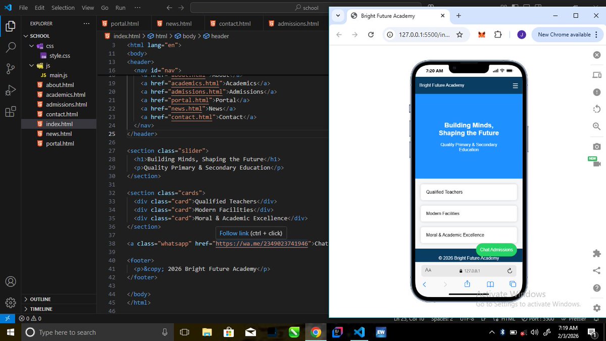Image resolution: width=606 pixels, height=341 pixels.
Task: Follow the wa.me WhatsApp URL in code
Action: click(262, 243)
